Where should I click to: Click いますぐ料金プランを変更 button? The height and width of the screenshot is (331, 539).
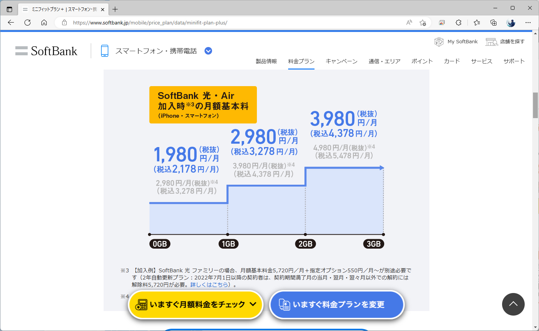click(337, 305)
